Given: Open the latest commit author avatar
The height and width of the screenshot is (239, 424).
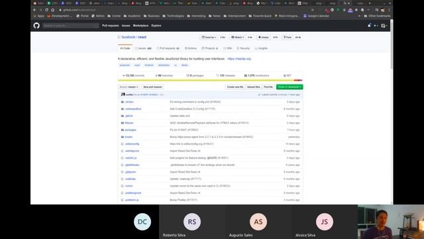Looking at the screenshot, I should click(123, 94).
